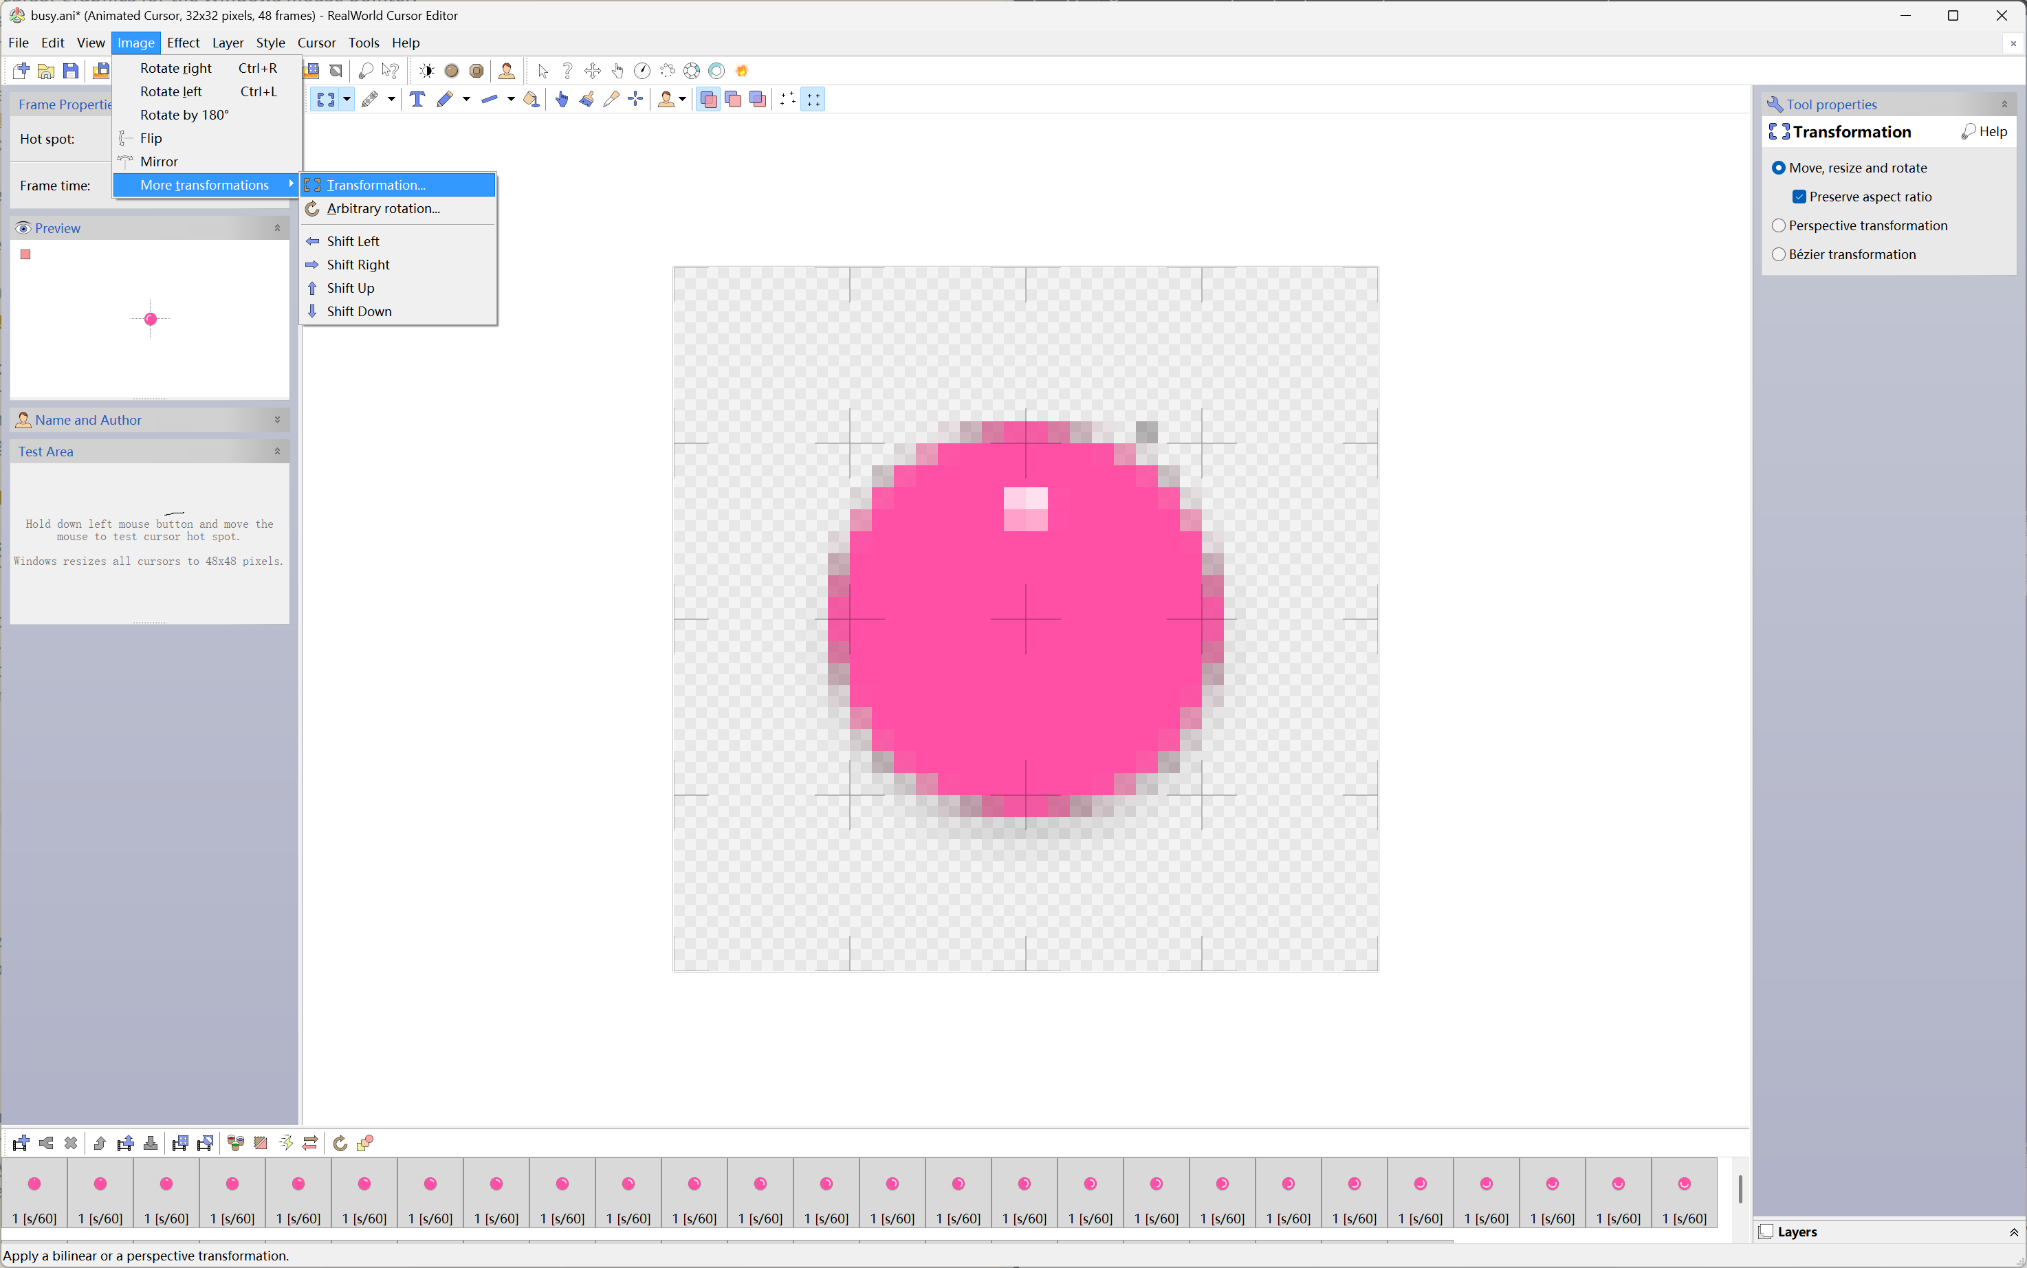
Task: Open the transformation tool dropdown arrow
Action: click(x=347, y=99)
